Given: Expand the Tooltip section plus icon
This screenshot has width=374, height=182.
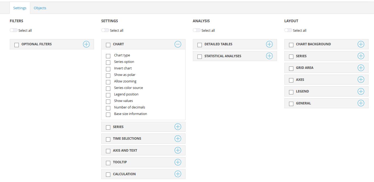Looking at the screenshot, I should click(178, 162).
